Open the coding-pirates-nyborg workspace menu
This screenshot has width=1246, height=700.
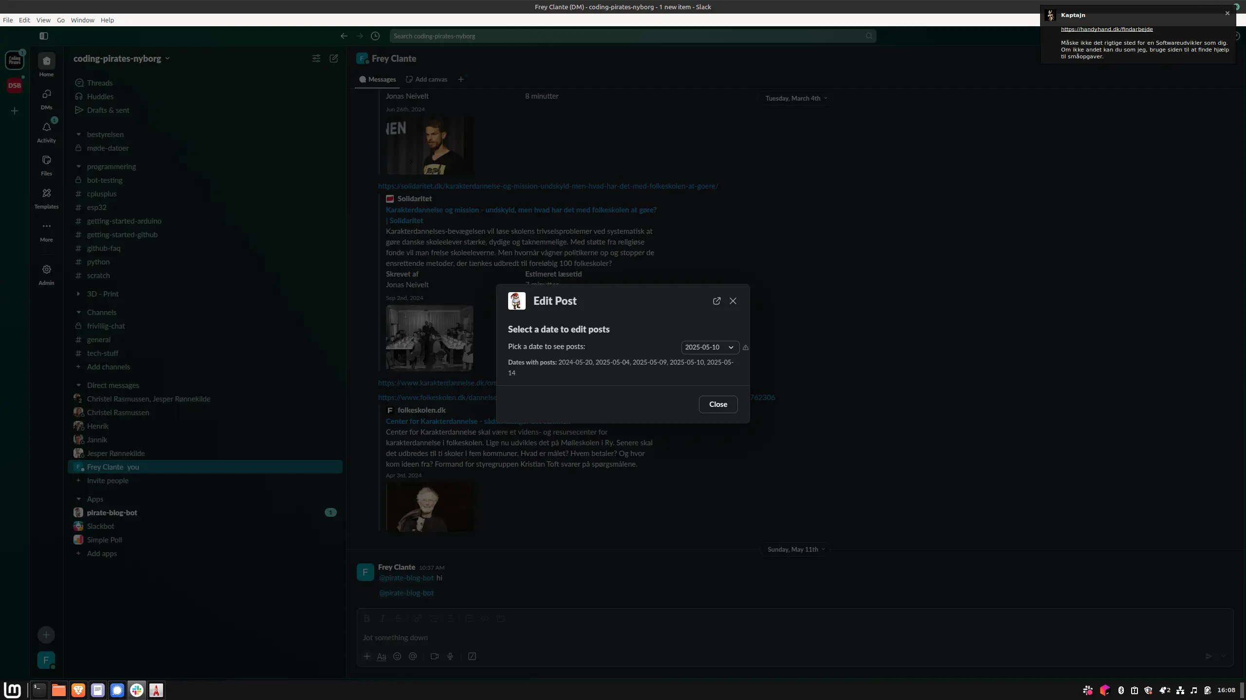click(121, 58)
